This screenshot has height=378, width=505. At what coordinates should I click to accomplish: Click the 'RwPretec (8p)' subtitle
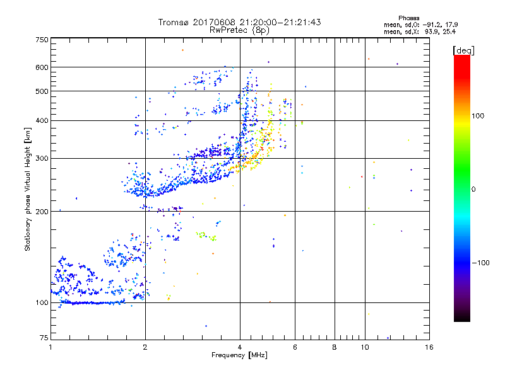click(239, 30)
